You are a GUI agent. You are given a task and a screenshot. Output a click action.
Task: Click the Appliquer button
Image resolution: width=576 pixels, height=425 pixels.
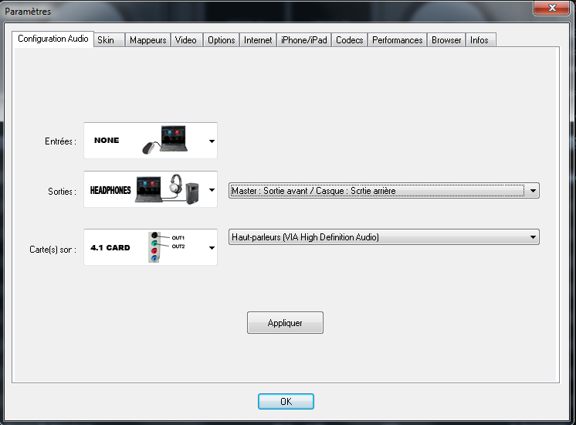285,323
